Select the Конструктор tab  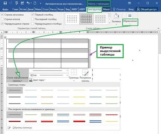pyautogui.click(x=94, y=10)
